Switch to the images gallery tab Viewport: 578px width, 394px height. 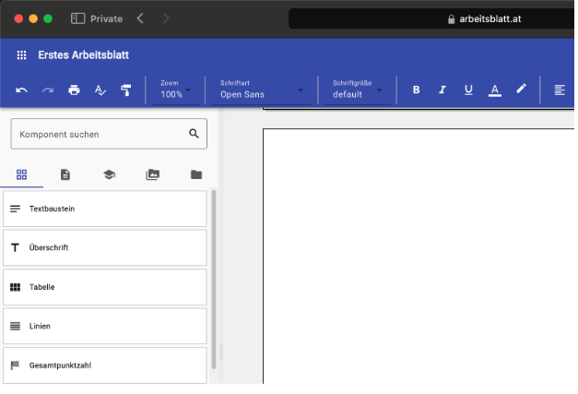pos(153,174)
